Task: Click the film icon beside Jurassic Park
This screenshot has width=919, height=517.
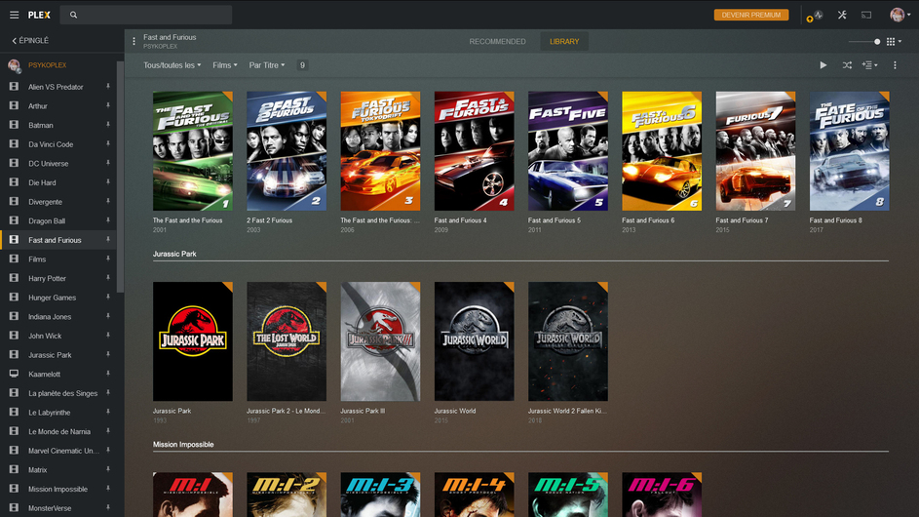Action: click(x=14, y=354)
